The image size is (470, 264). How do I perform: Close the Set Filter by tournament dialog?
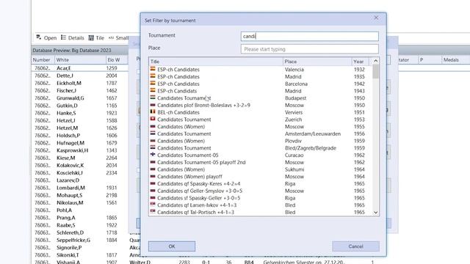[x=376, y=18]
